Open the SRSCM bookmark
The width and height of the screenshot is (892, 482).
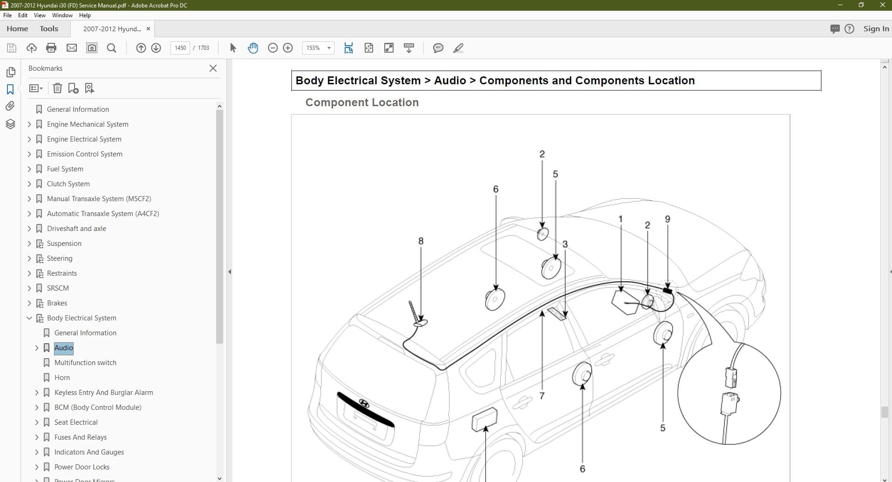(x=58, y=288)
